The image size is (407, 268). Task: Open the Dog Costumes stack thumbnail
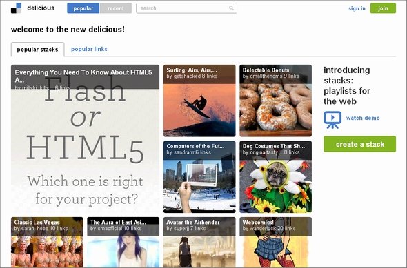click(x=275, y=177)
